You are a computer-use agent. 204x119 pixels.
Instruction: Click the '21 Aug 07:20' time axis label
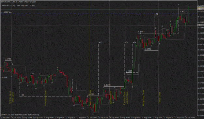pos(103,118)
